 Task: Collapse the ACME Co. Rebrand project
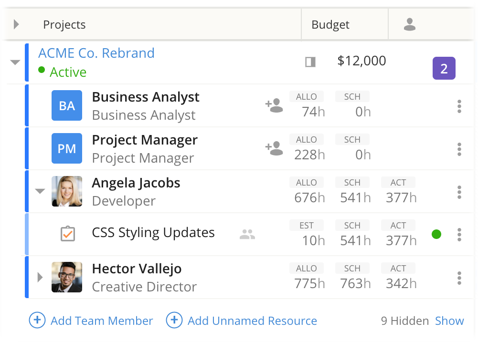click(x=15, y=62)
